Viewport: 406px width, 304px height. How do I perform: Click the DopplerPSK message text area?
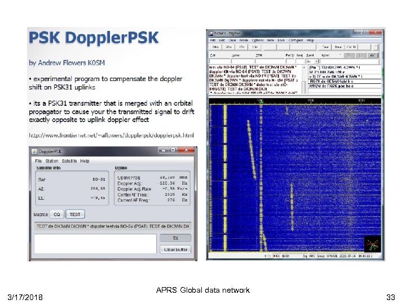pyautogui.click(x=95, y=244)
